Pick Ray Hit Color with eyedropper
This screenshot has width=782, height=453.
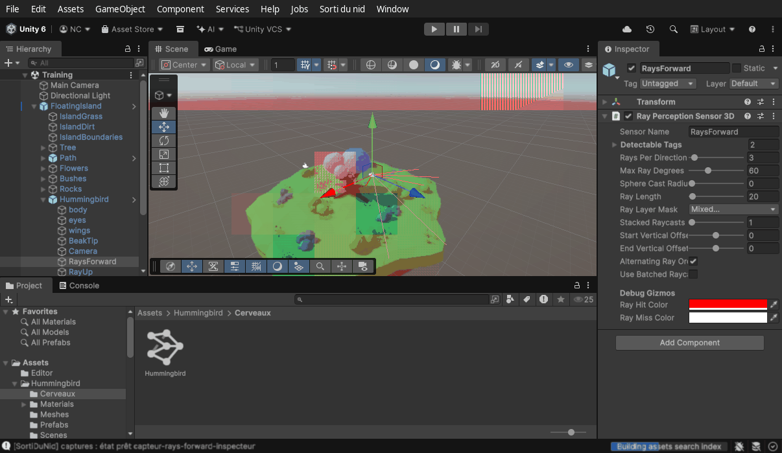coord(774,305)
